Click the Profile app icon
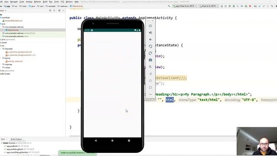This screenshot has width=277, height=156. [242, 6]
